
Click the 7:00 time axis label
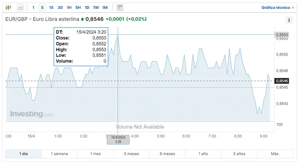pos(212,136)
